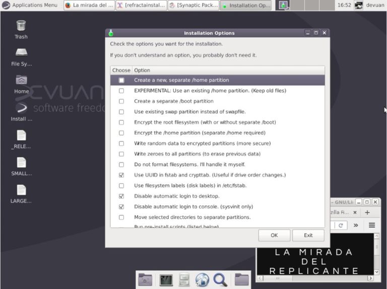Click the Exit button
Viewport: 387px width, 289px height.
308,235
